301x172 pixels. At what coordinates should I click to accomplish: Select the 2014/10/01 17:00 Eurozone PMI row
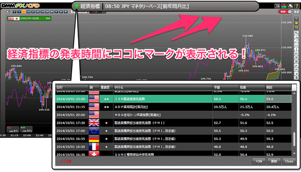(x=173, y=131)
